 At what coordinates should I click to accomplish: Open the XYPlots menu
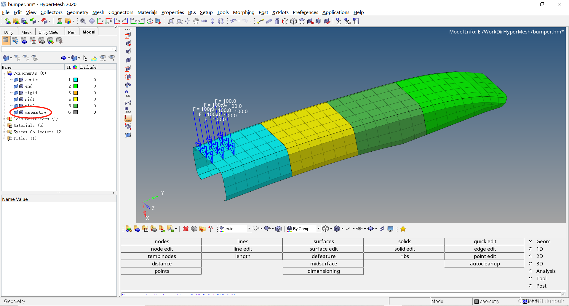pyautogui.click(x=280, y=12)
